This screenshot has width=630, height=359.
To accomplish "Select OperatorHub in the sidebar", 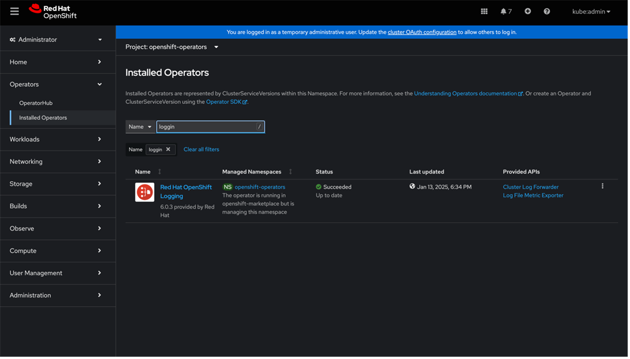I will (37, 103).
